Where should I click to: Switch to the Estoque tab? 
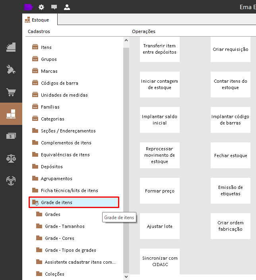pos(40,20)
